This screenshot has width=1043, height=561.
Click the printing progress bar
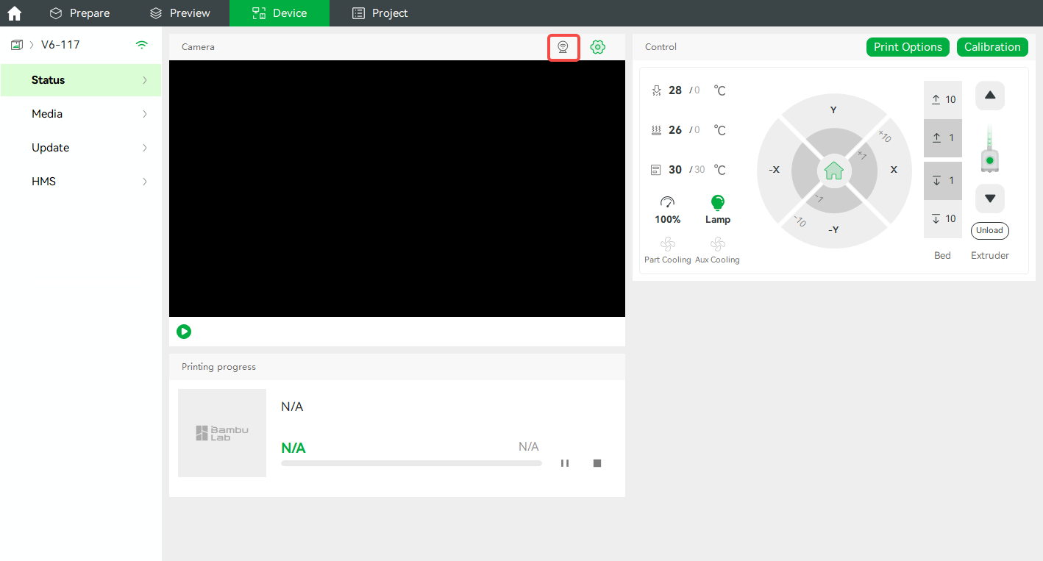[x=411, y=463]
